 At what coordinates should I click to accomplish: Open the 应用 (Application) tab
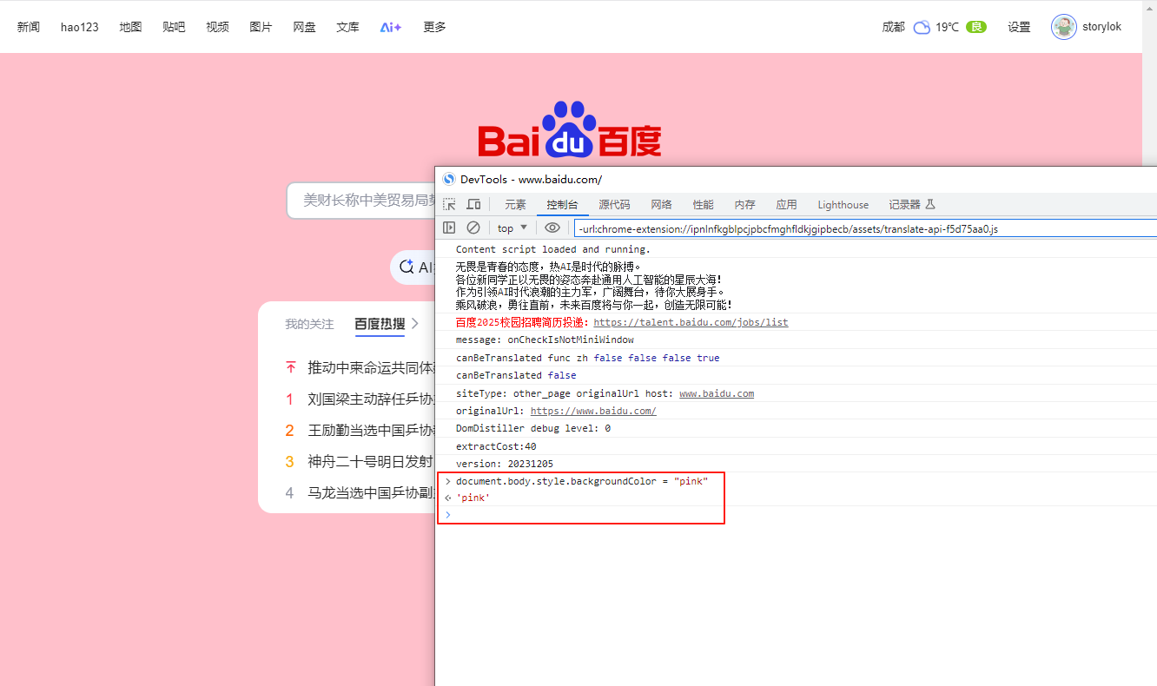[786, 205]
